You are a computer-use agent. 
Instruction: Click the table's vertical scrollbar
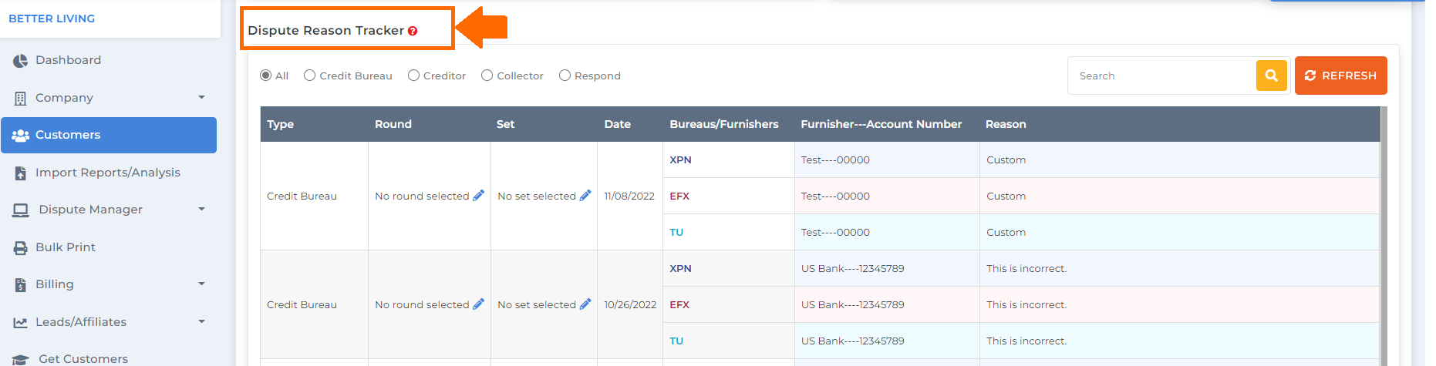point(1384,236)
